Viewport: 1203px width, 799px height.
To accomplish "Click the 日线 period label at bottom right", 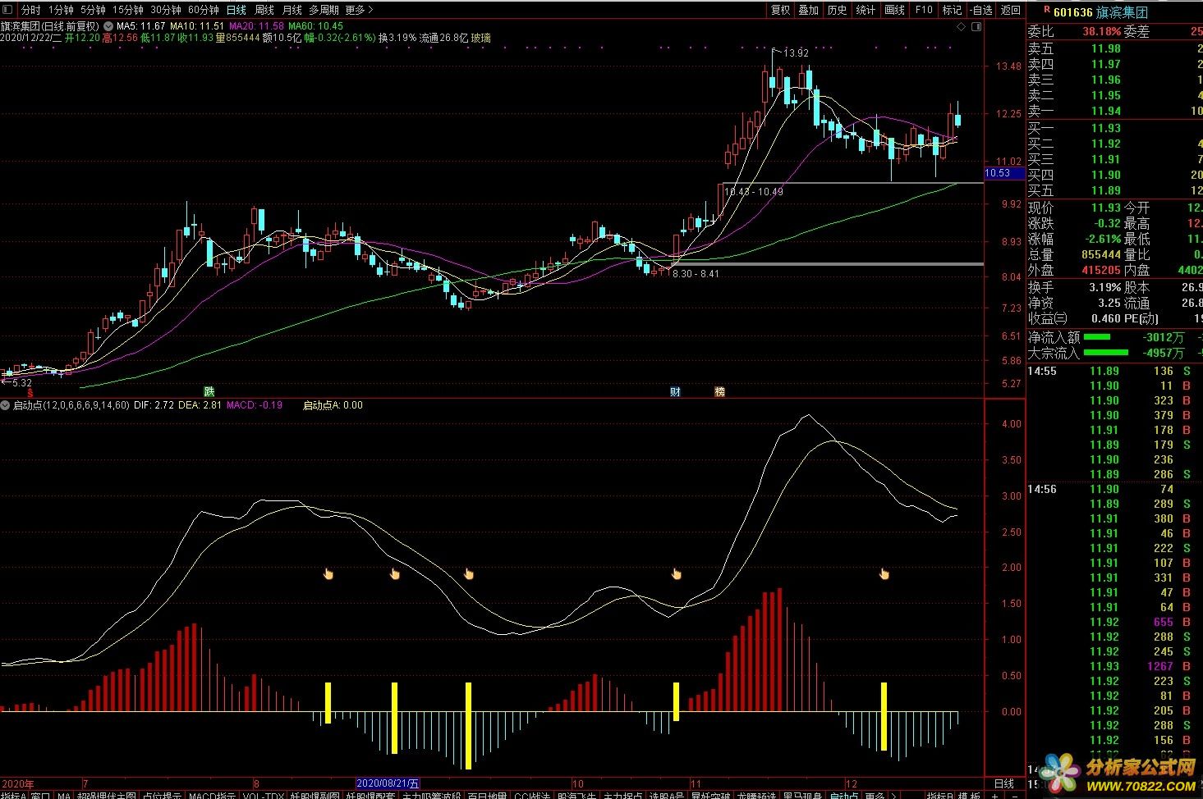I will click(x=1004, y=783).
